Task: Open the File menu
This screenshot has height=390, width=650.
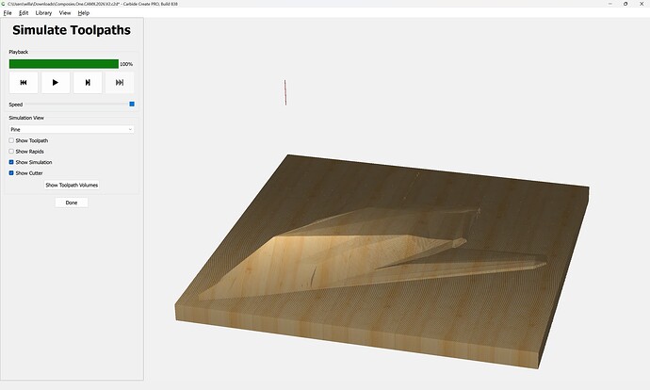Action: point(8,13)
